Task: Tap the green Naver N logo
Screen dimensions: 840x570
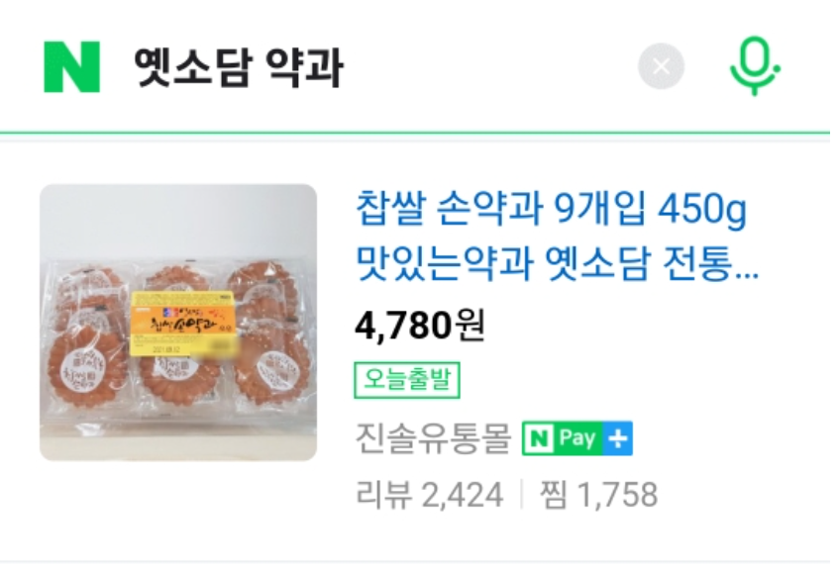Action: tap(71, 67)
